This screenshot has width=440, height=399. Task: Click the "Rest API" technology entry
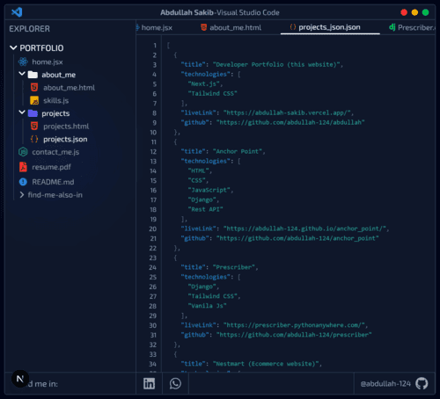205,209
